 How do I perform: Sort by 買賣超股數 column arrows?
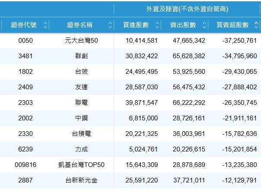point(256,25)
